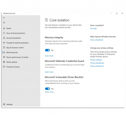Click the 'Have a question?' text
This screenshot has width=126, height=120.
(x=97, y=25)
